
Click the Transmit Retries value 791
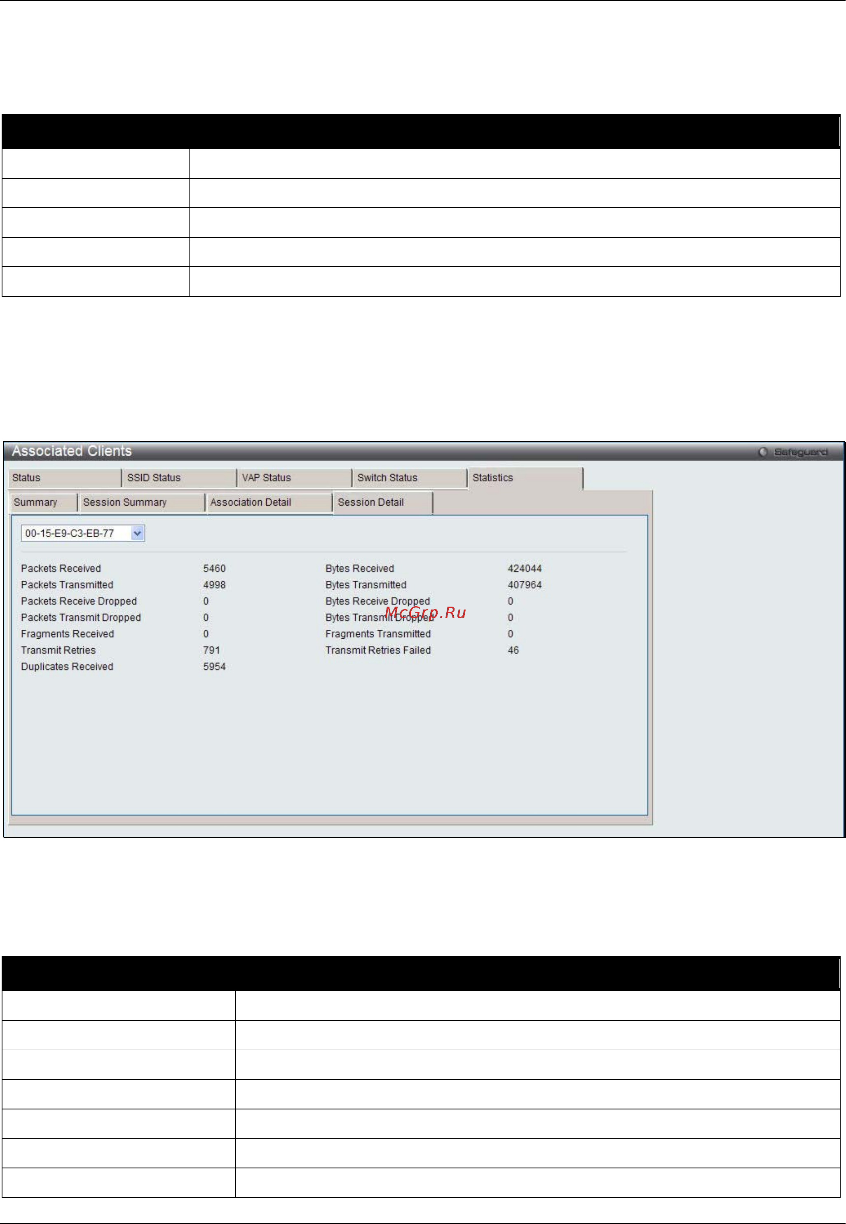click(211, 650)
